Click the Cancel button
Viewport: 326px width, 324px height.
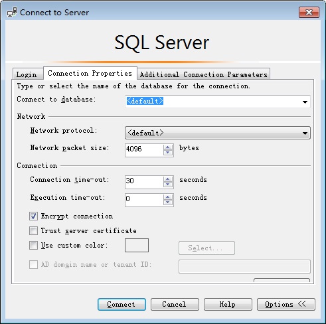[x=175, y=304]
